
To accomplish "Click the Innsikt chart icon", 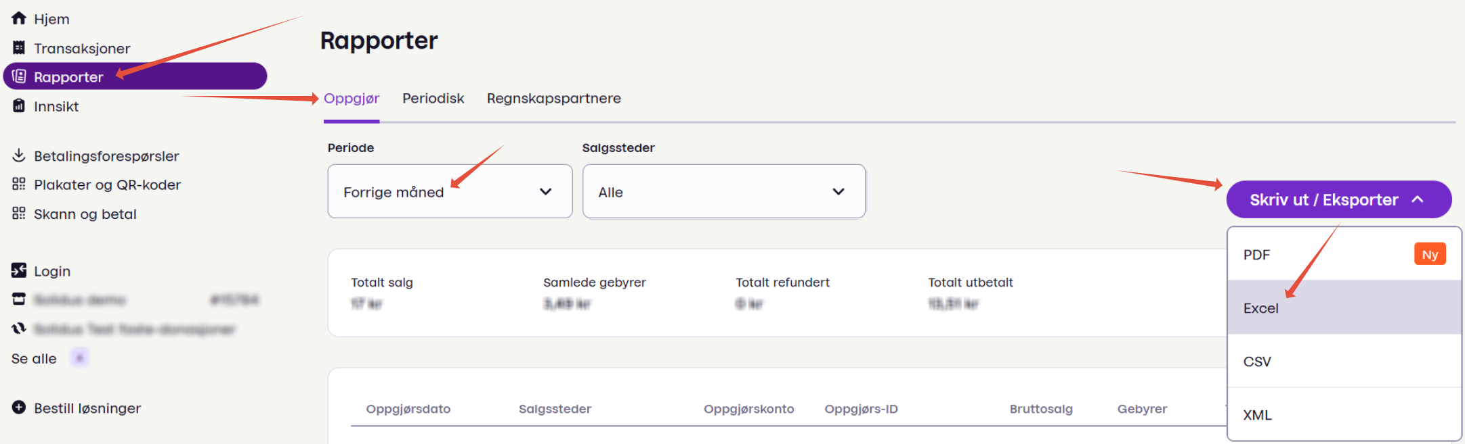I will point(19,106).
